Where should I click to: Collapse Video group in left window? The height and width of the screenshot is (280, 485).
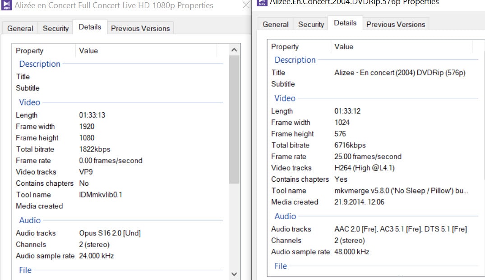click(29, 102)
